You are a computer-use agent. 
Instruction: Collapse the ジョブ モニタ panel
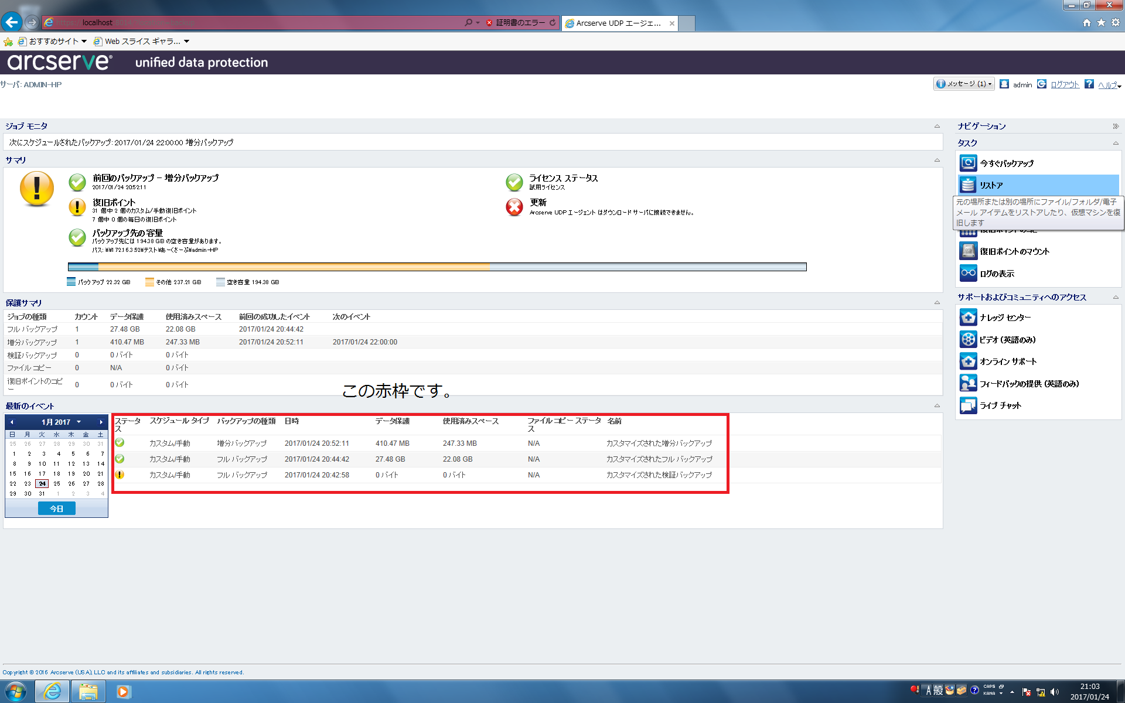(937, 126)
